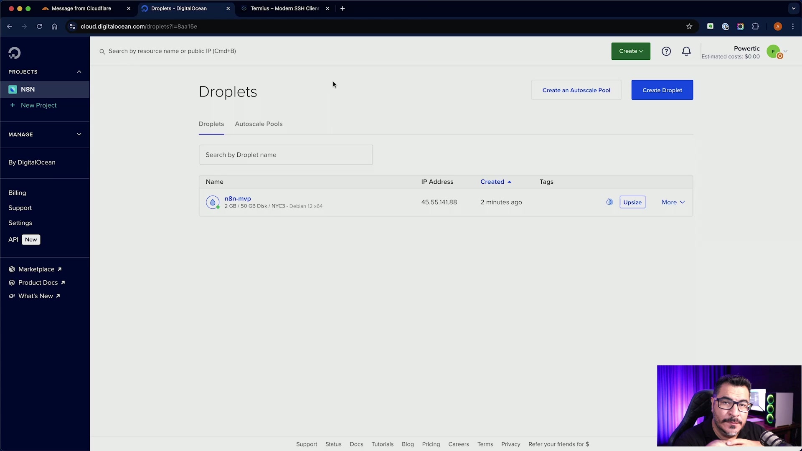
Task: Click the DigitalOcean logo icon
Action: coord(14,53)
